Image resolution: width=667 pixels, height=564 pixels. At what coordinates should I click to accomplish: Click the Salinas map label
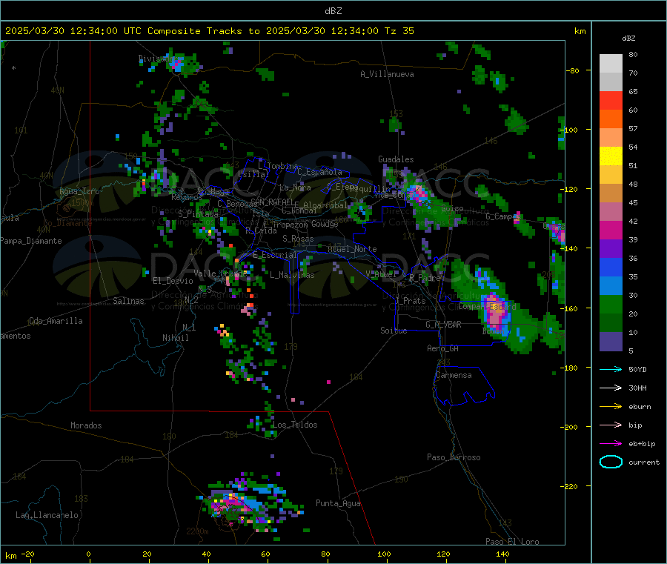click(128, 301)
